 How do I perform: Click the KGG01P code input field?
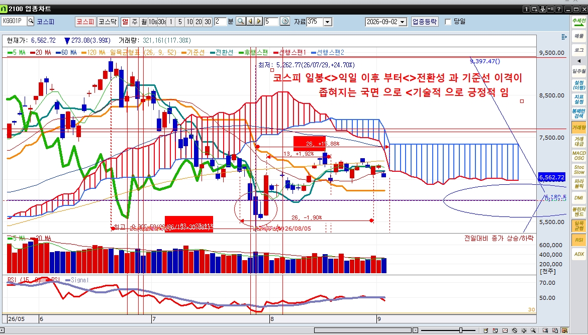click(x=14, y=22)
